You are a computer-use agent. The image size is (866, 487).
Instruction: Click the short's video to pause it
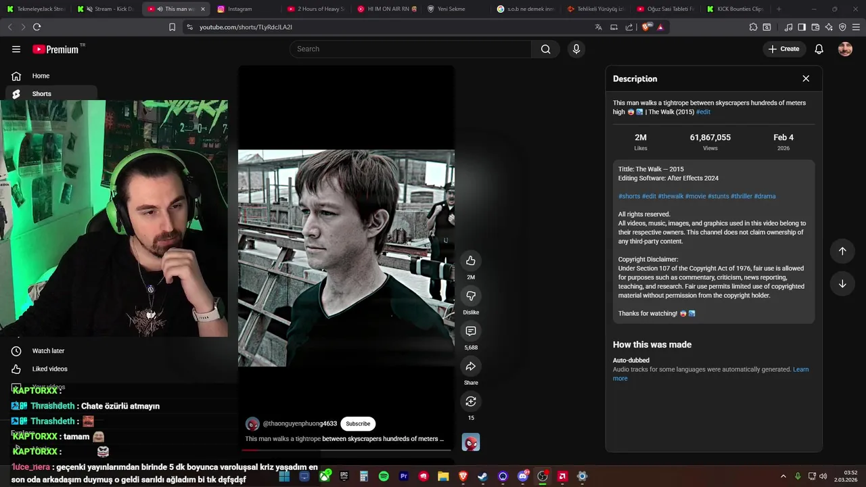point(346,258)
